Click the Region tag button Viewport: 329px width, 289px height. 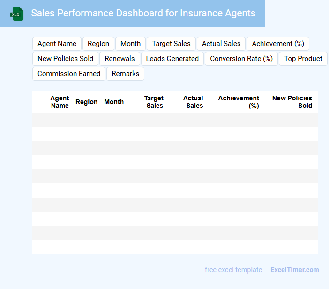[98, 44]
